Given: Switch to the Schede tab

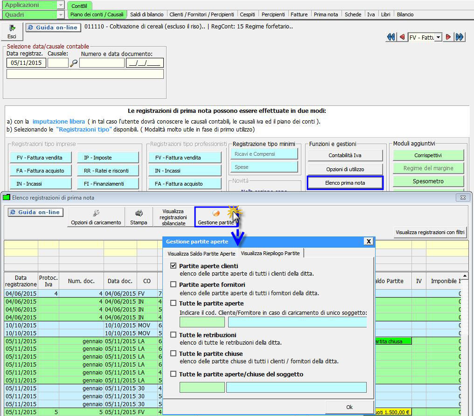Looking at the screenshot, I should 353,14.
